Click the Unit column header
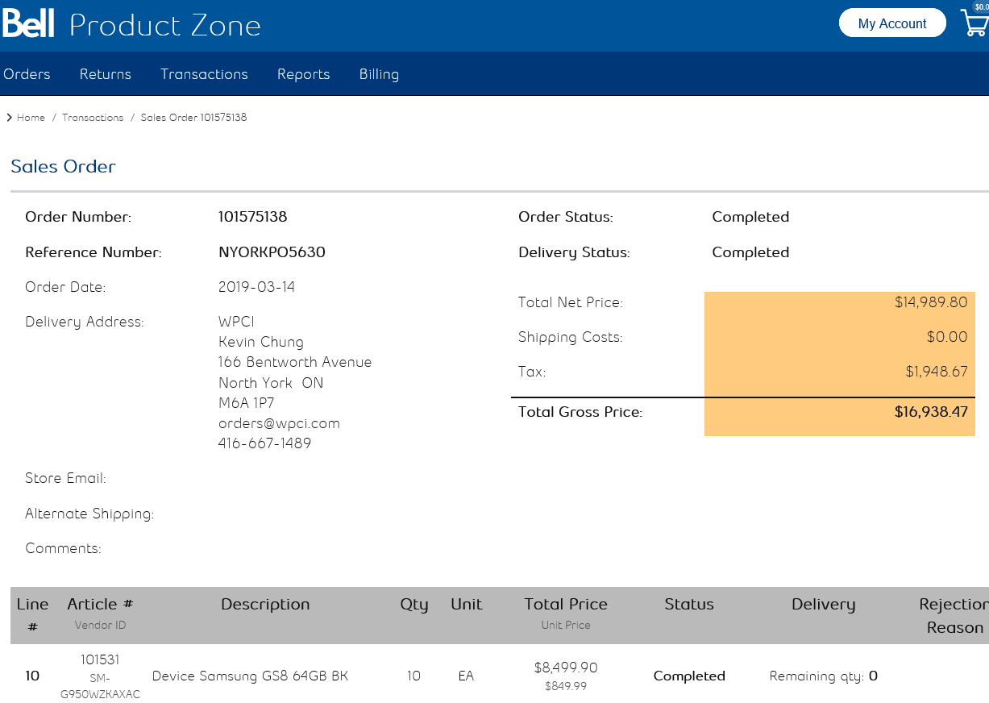Image resolution: width=989 pixels, height=703 pixels. (467, 605)
